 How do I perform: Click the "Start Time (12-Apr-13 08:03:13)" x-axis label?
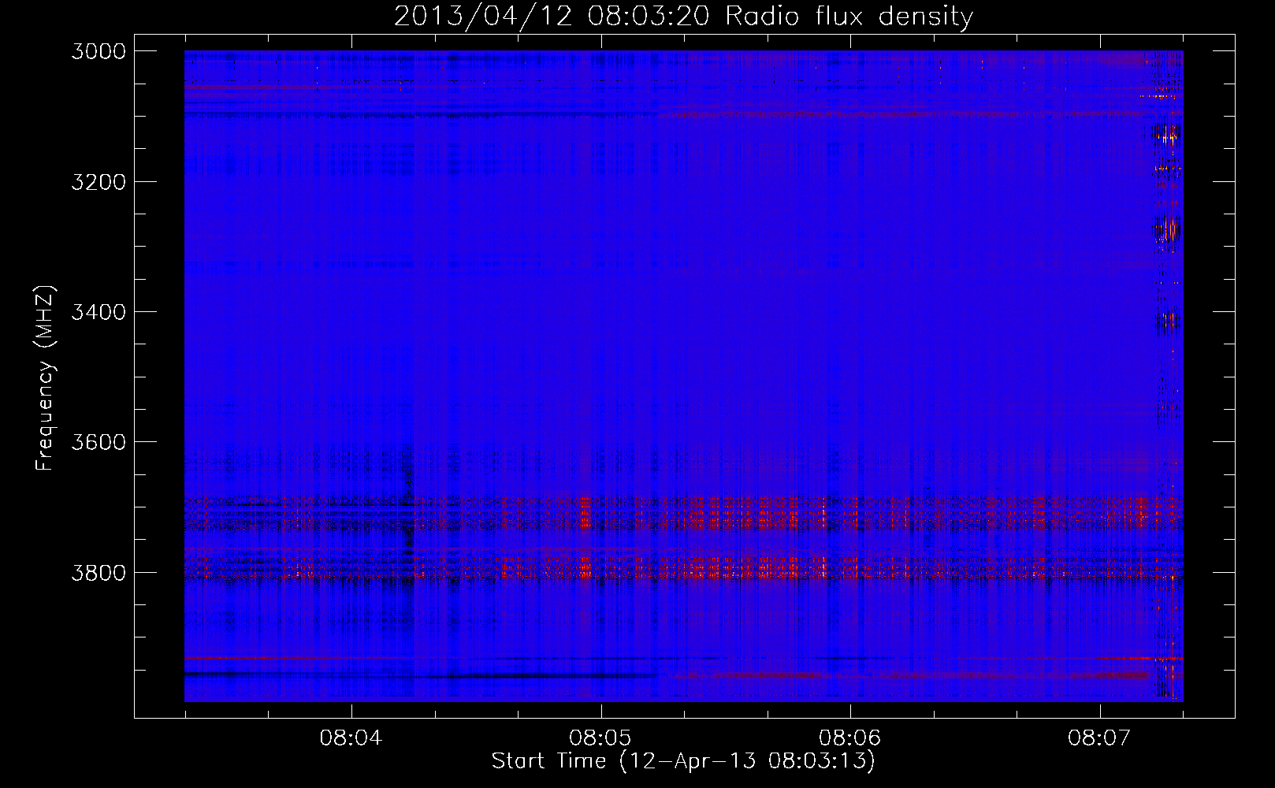(683, 761)
